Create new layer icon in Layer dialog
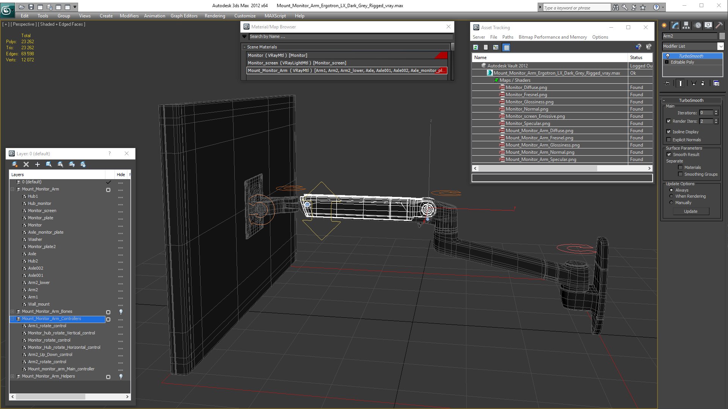The image size is (728, 409). pos(15,164)
